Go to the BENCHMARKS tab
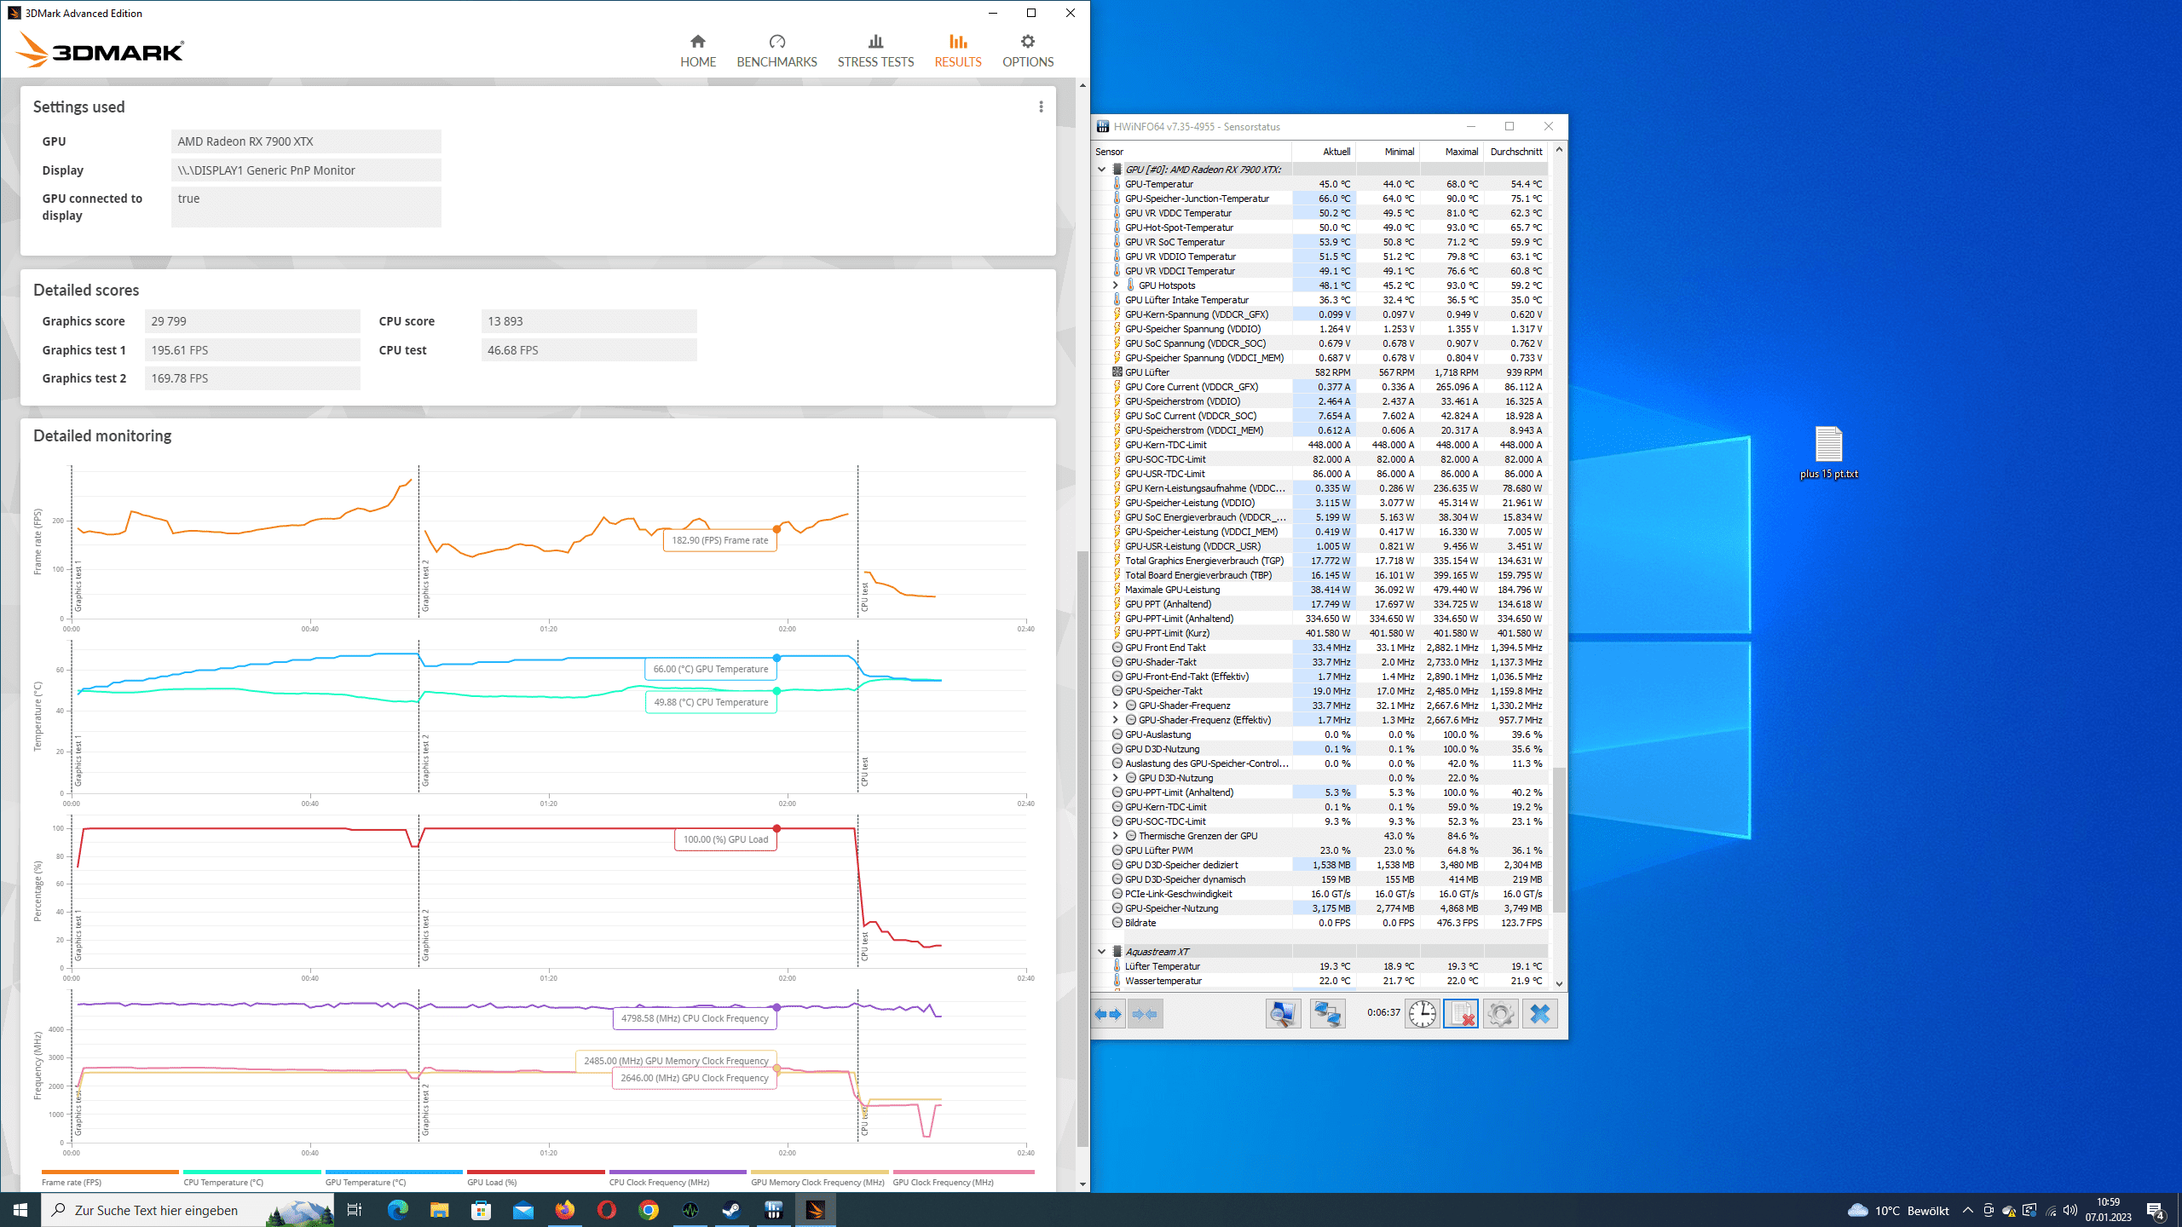This screenshot has height=1227, width=2182. (776, 51)
